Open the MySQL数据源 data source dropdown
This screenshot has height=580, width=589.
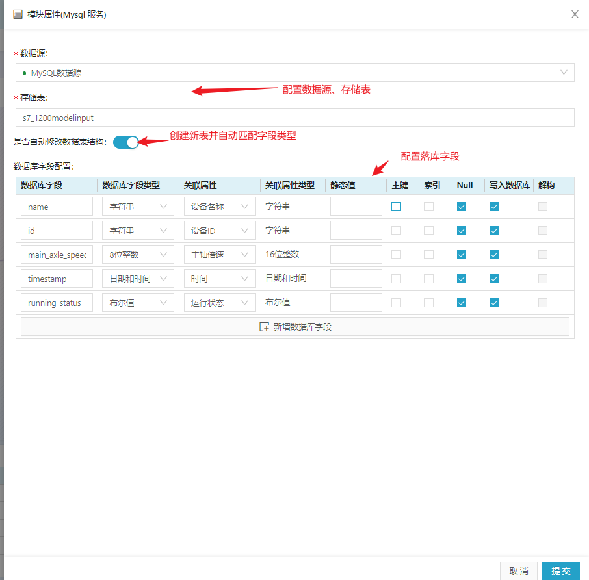tap(295, 72)
